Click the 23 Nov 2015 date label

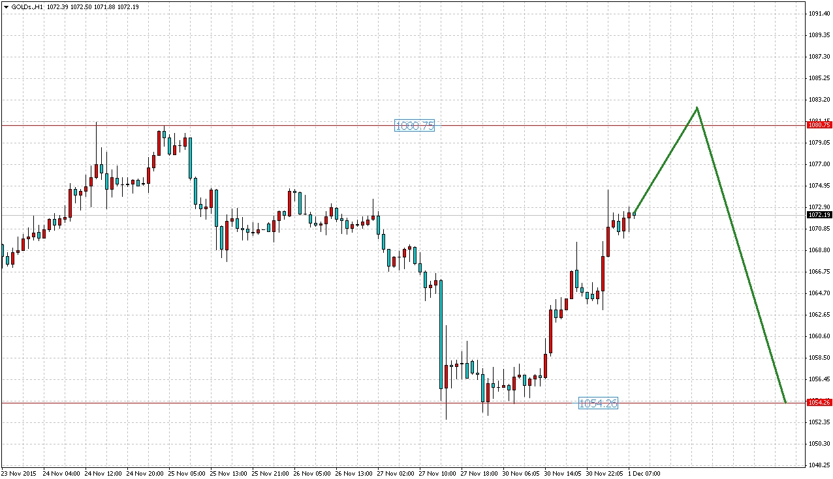[20, 473]
